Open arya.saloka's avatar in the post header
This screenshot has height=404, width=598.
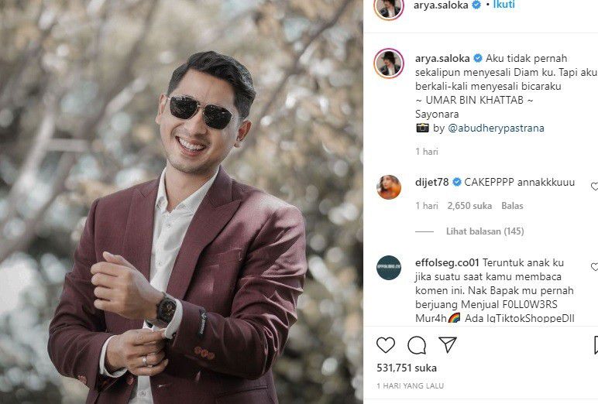pyautogui.click(x=389, y=6)
